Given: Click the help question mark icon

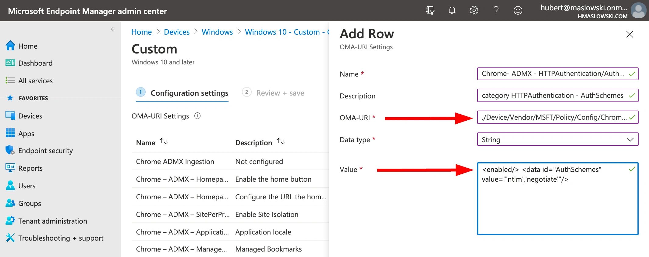Looking at the screenshot, I should pos(496,11).
